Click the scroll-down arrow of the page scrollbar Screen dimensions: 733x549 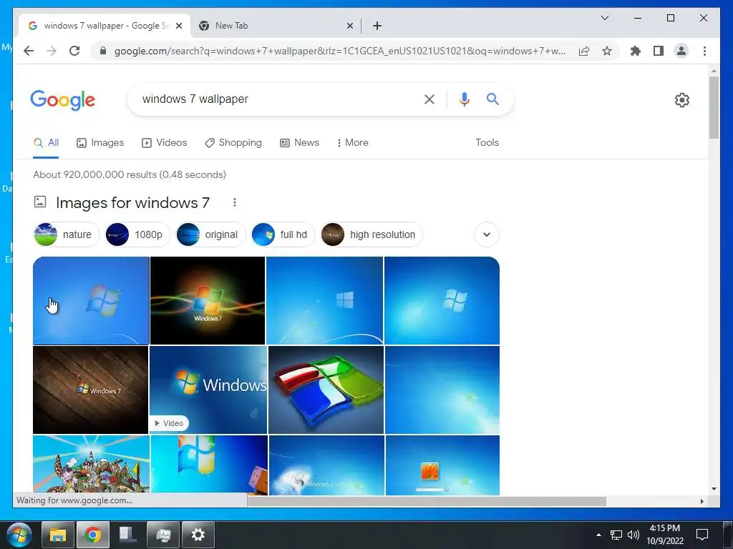(x=714, y=489)
